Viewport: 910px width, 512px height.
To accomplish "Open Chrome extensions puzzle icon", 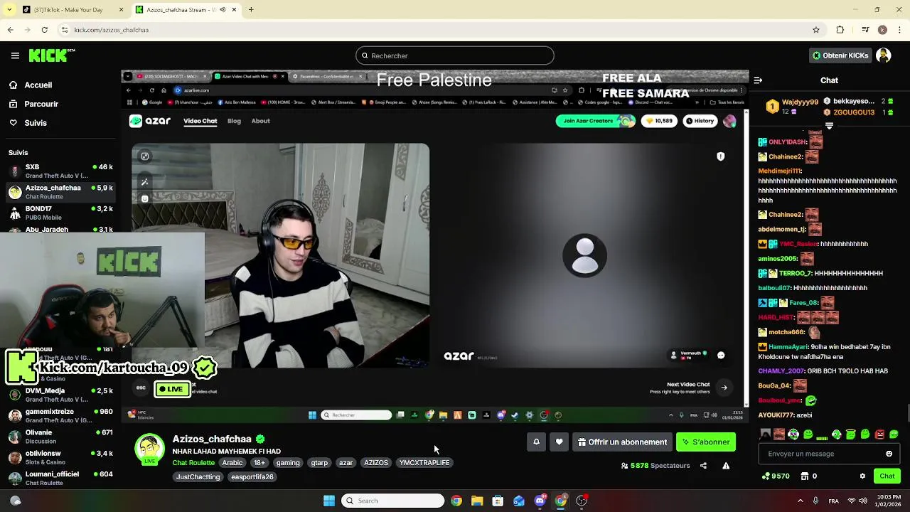I will tap(840, 30).
